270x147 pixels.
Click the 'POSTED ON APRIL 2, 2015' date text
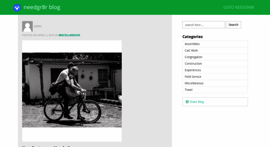(x=38, y=35)
